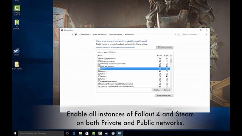Open the Fz Connect desktop icon
This screenshot has width=242, height=136.
(17, 24)
